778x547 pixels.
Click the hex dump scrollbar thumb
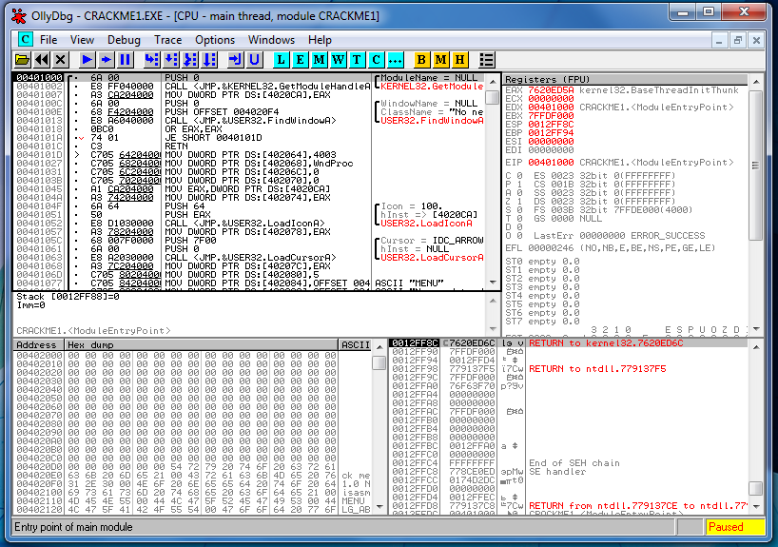(379, 362)
